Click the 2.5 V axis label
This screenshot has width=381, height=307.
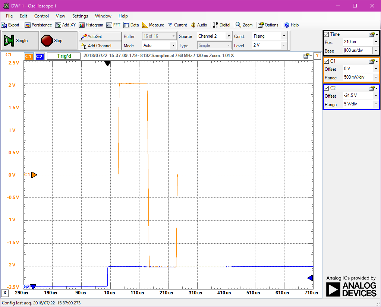tap(13, 63)
